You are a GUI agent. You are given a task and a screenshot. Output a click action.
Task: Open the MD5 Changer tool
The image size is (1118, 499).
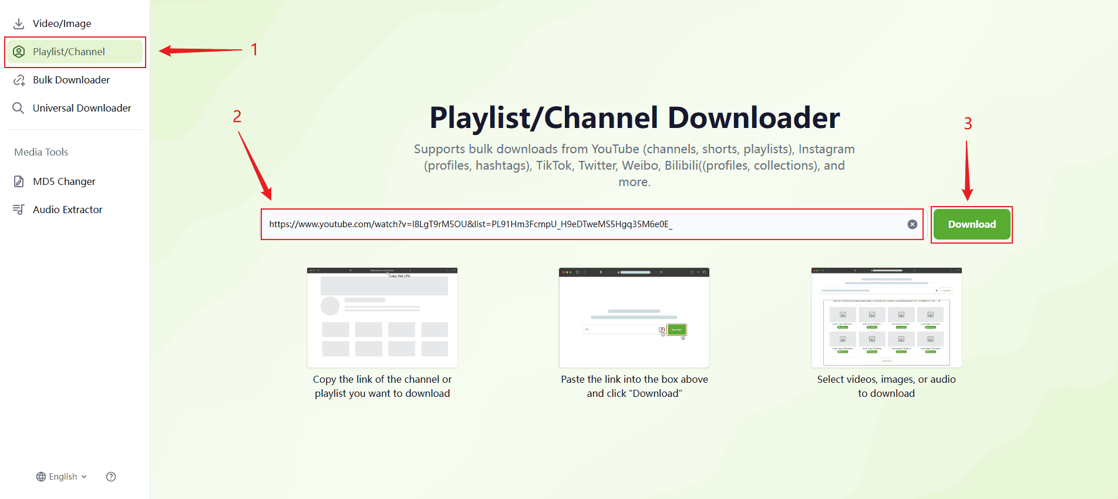[75, 181]
